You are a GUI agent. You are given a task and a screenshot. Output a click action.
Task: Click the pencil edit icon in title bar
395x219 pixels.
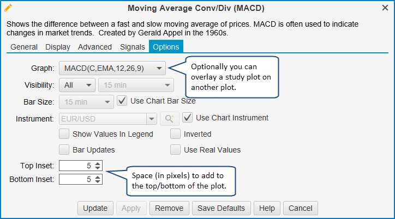coord(8,8)
